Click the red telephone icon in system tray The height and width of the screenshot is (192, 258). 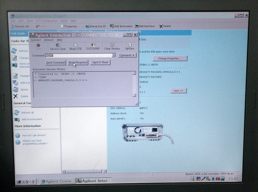[218, 179]
